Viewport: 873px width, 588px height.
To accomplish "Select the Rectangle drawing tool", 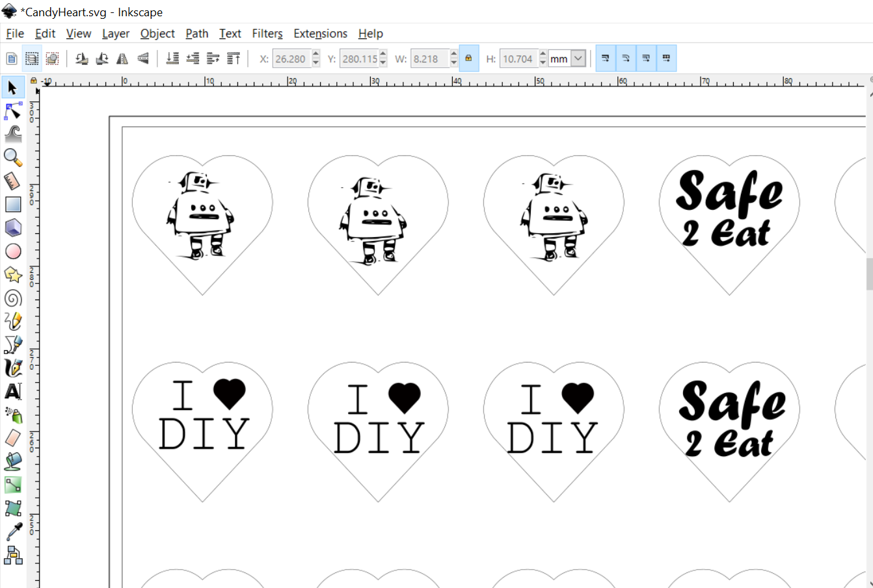I will coord(13,204).
